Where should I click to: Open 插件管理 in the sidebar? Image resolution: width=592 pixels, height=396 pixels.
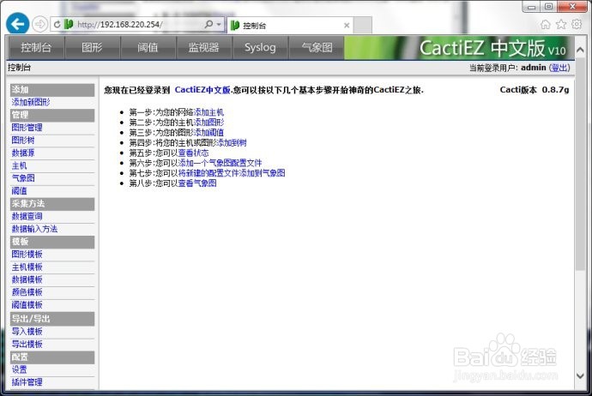(x=27, y=382)
